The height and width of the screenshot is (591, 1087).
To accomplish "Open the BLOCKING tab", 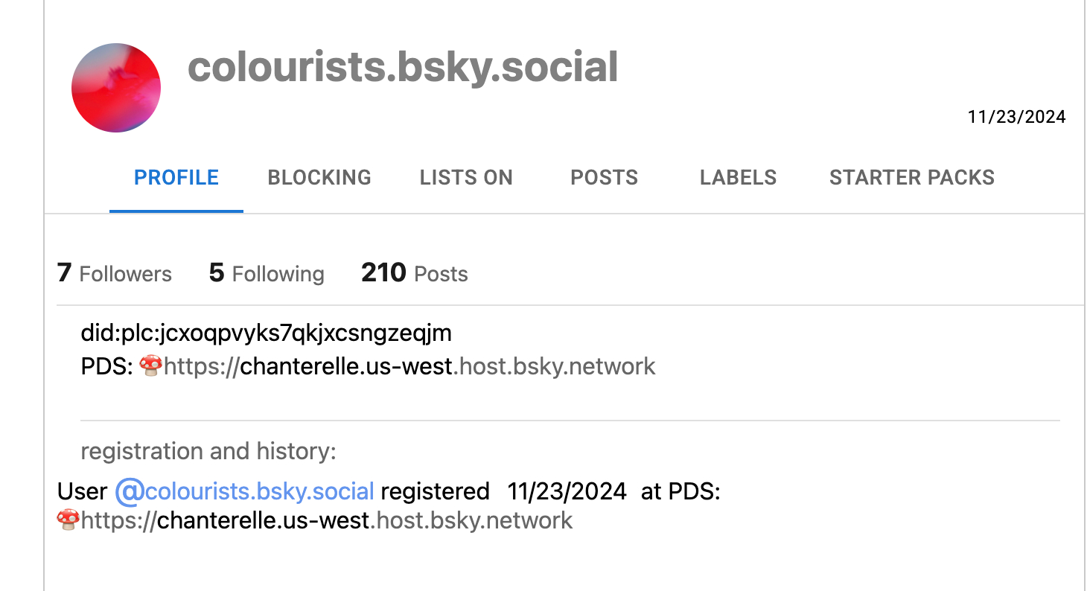I will click(319, 178).
